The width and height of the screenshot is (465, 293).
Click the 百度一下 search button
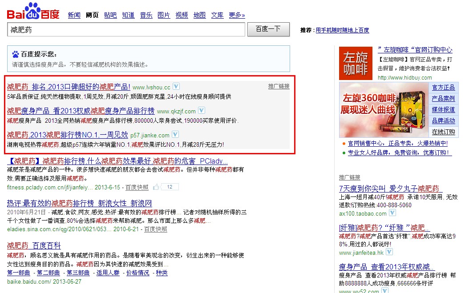(x=268, y=29)
